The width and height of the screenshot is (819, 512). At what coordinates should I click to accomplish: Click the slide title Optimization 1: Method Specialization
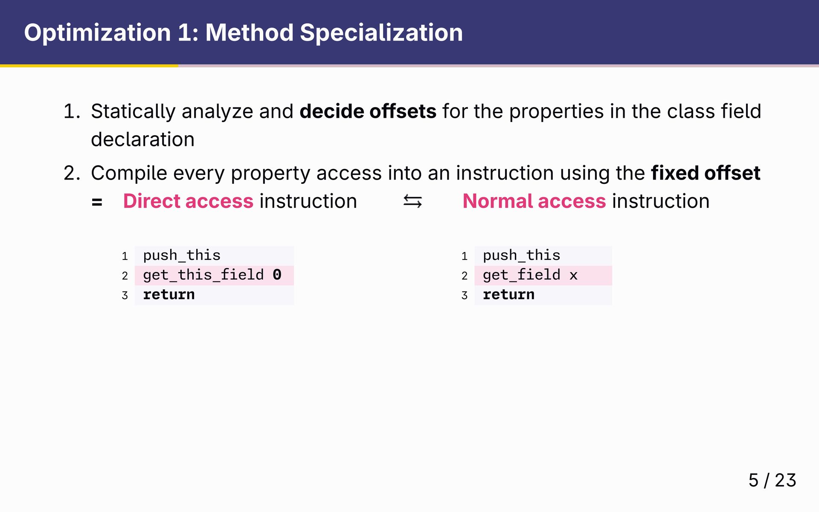[243, 32]
